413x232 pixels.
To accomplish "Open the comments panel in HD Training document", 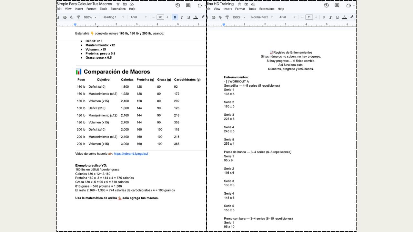I will [x=337, y=5].
